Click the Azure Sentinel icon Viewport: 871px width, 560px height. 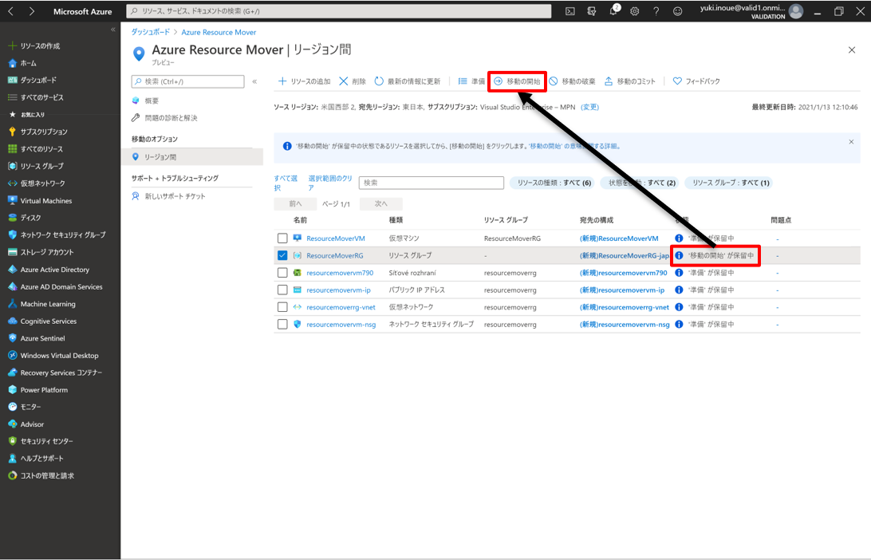click(12, 337)
